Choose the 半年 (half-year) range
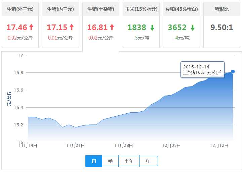 (x=129, y=161)
